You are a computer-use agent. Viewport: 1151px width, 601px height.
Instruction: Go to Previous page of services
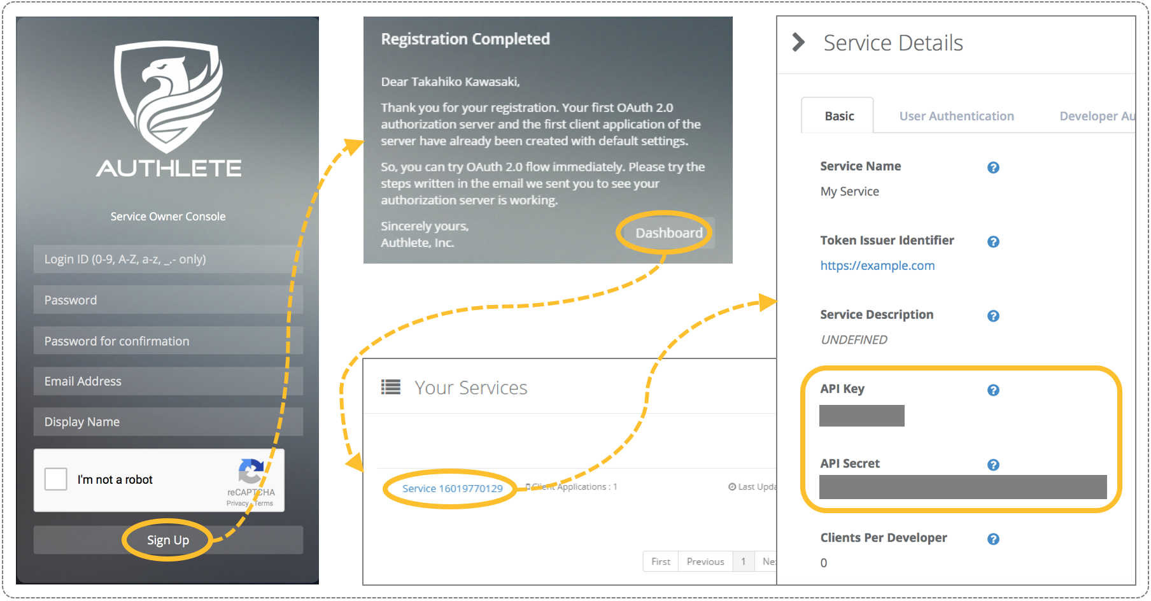[705, 561]
